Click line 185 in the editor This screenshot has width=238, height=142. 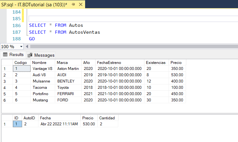[133, 19]
